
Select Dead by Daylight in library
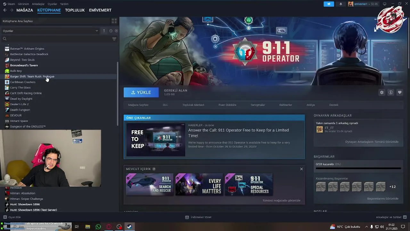(x=21, y=99)
